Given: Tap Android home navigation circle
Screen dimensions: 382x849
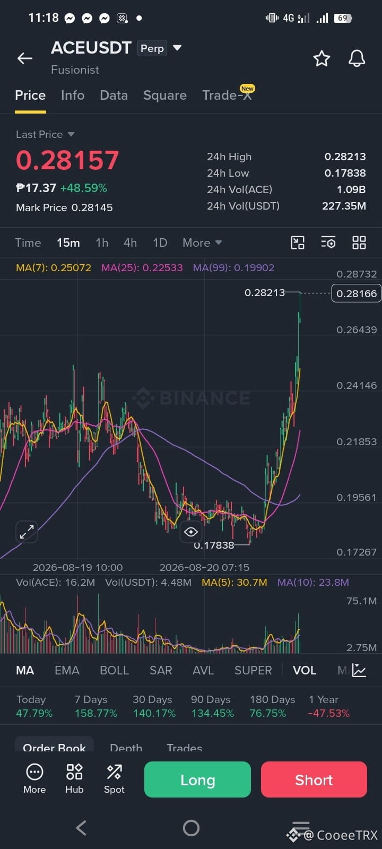Looking at the screenshot, I should tap(191, 828).
